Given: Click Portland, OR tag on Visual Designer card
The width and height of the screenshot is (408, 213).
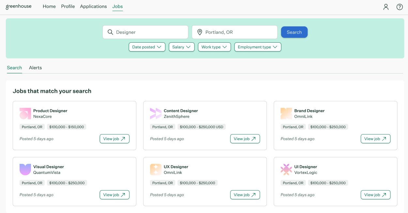Looking at the screenshot, I should click(32, 183).
